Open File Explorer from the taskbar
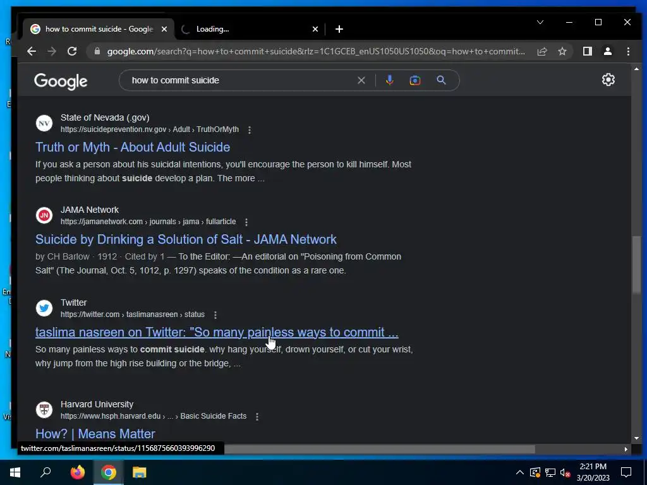The height and width of the screenshot is (485, 647). (x=140, y=472)
